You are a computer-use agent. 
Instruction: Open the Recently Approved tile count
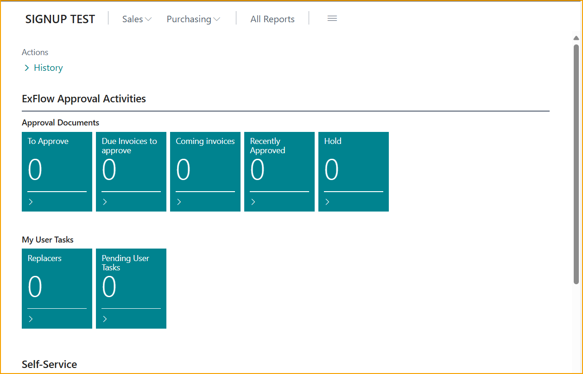click(258, 170)
